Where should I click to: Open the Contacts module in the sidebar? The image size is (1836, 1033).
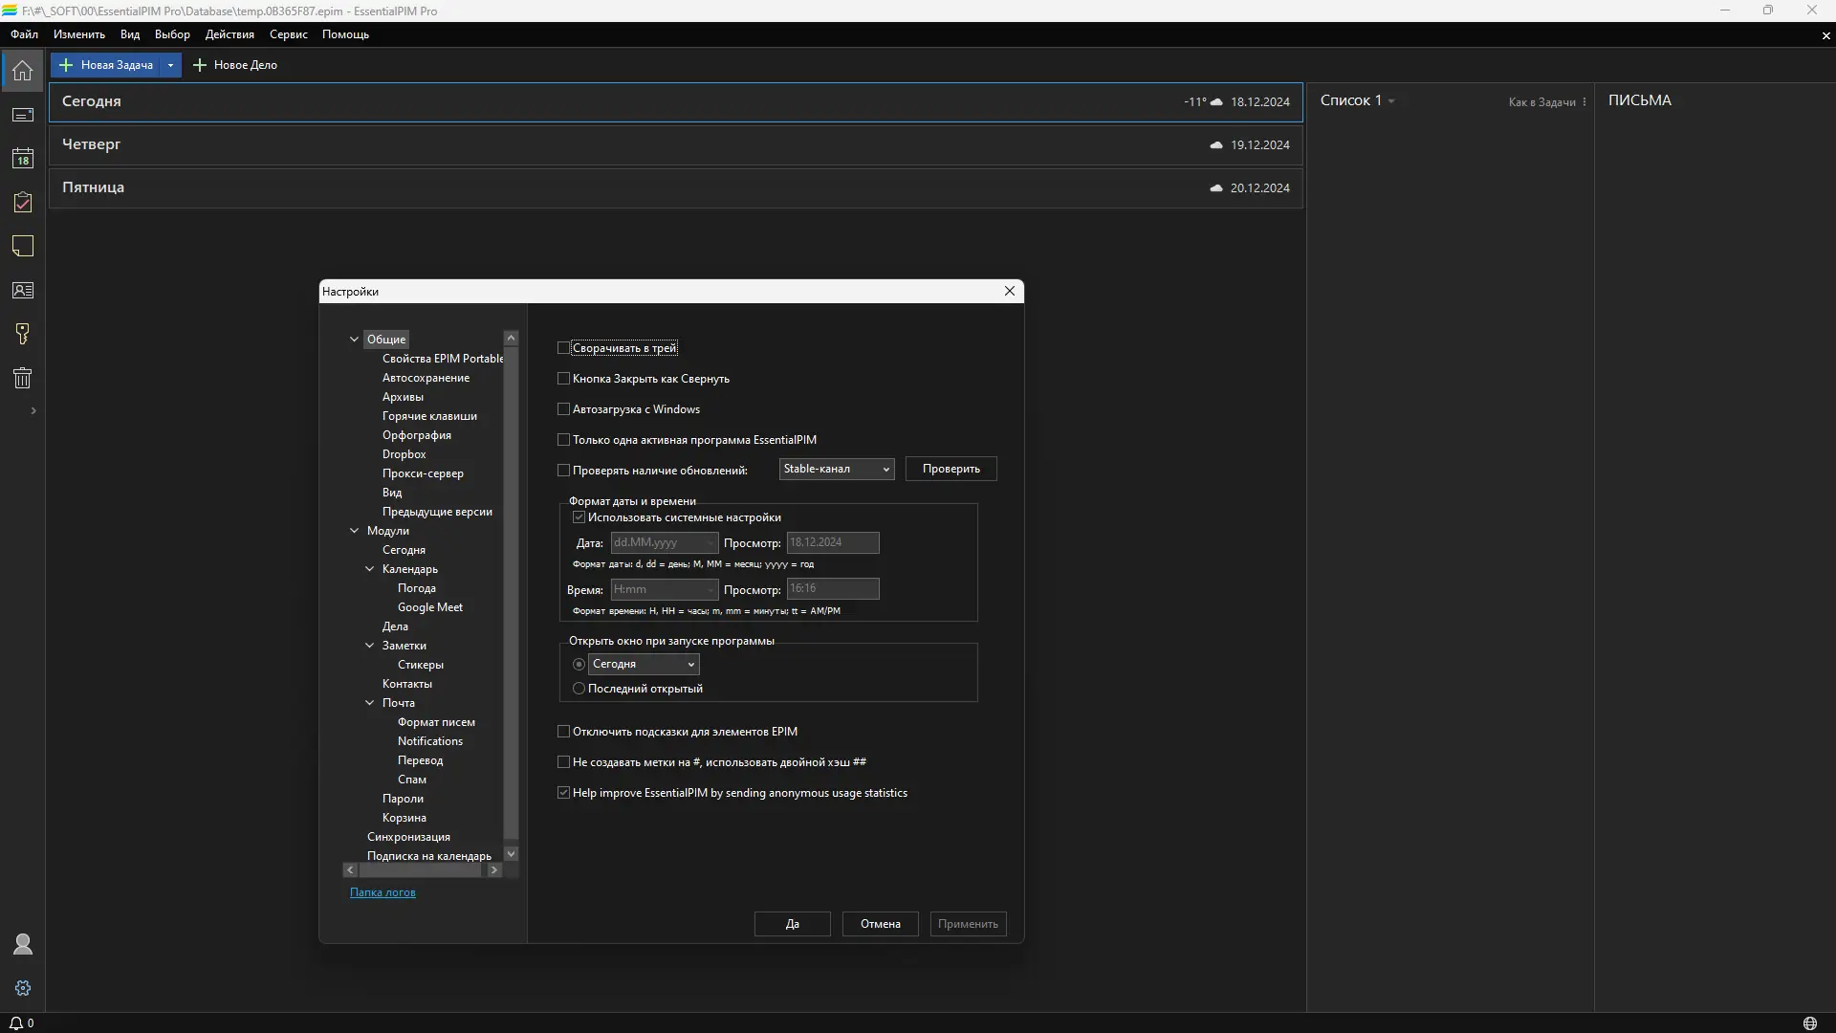point(23,291)
